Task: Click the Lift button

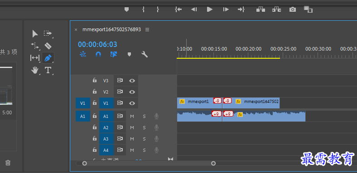Action: (x=261, y=9)
